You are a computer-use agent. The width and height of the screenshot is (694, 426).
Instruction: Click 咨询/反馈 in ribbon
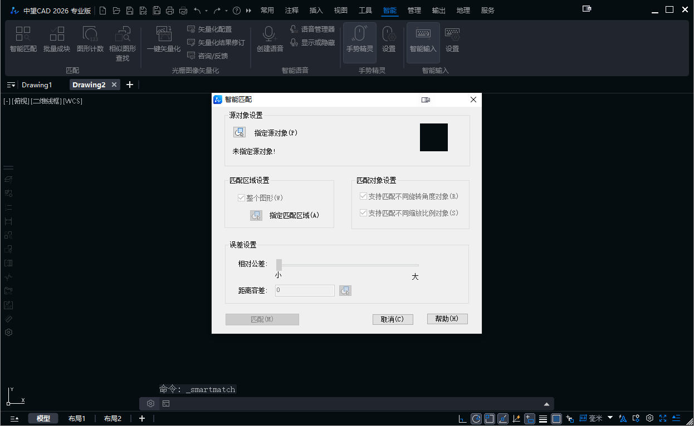[207, 56]
